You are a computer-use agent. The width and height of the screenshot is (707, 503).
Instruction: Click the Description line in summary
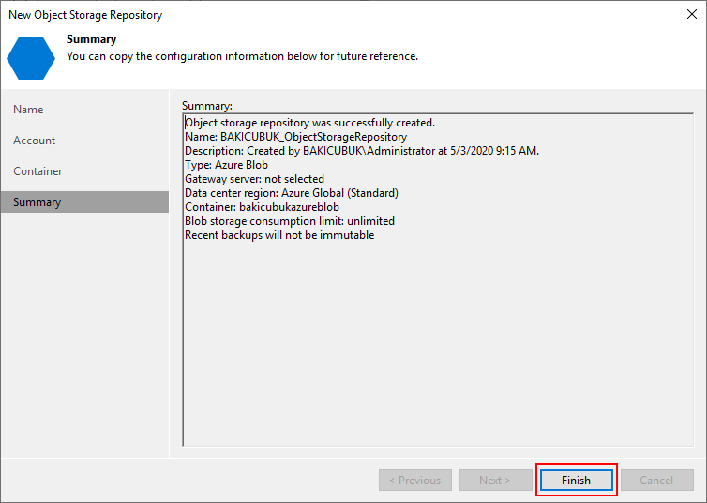[362, 151]
